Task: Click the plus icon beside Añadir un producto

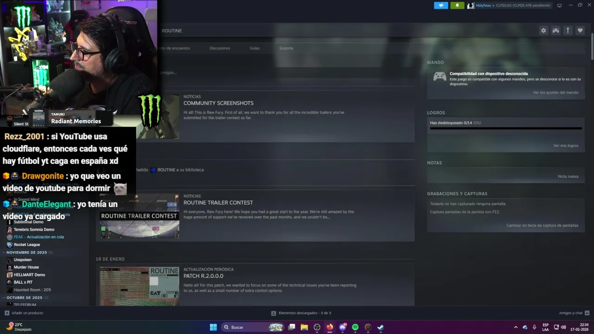Action: 6,313
